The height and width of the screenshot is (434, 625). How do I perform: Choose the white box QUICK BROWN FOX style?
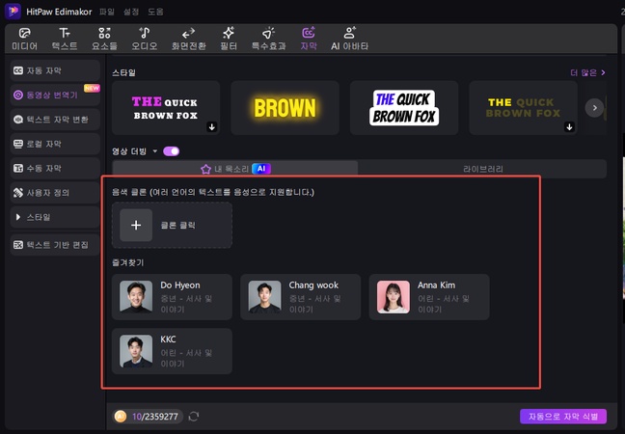coord(404,108)
